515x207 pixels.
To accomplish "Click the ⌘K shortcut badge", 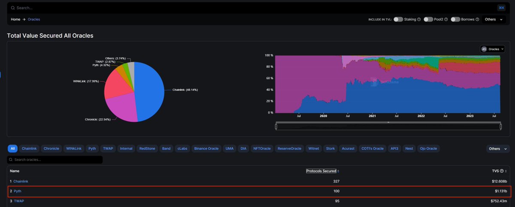I will 501,8.
